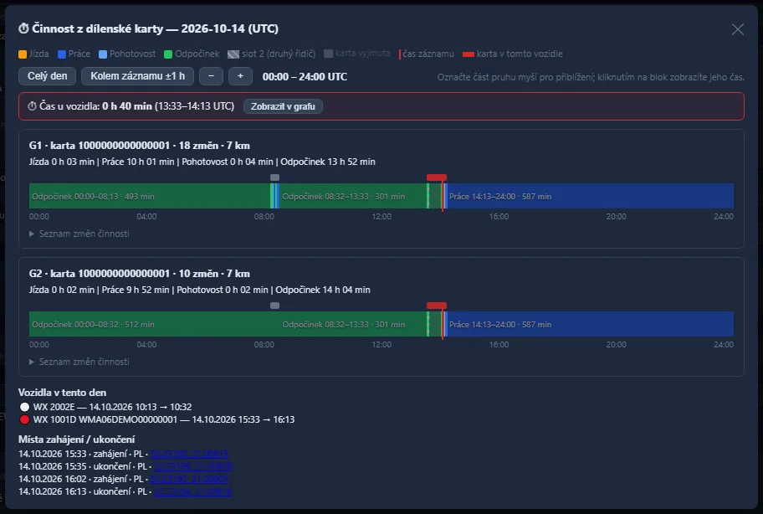
Task: Zoom out with the minus button
Action: [211, 76]
